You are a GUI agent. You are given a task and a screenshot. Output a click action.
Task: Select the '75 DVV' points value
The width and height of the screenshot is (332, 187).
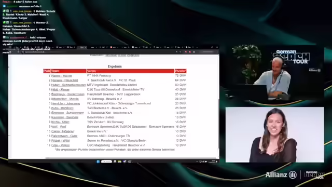tap(181, 76)
